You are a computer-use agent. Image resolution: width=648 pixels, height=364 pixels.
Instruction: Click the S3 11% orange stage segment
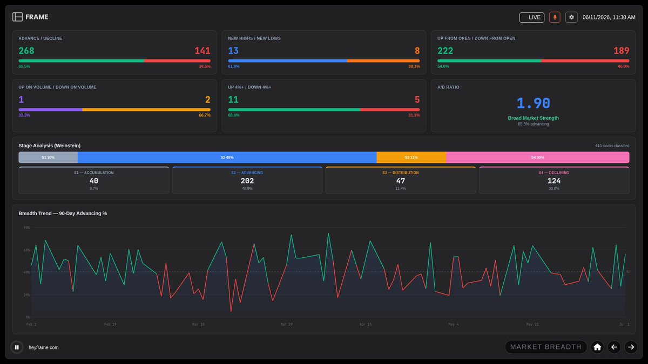click(x=411, y=157)
